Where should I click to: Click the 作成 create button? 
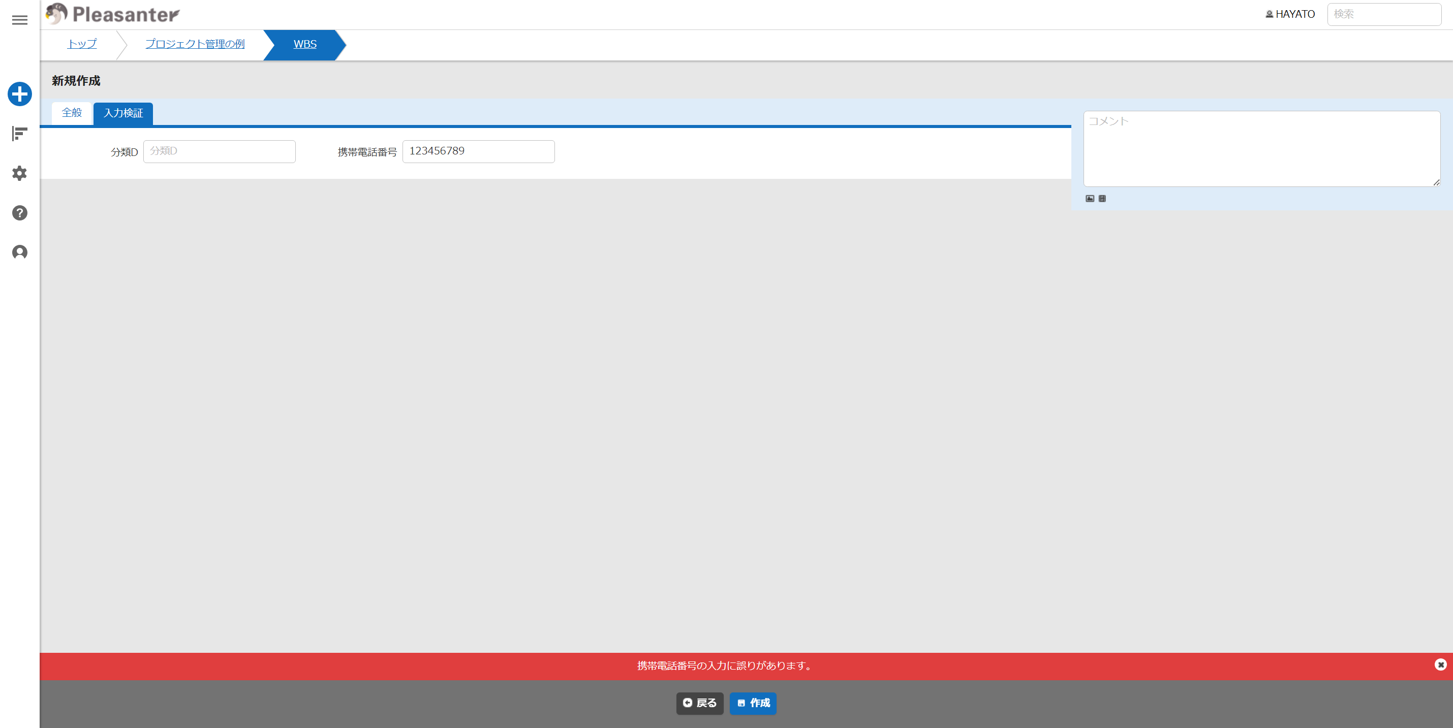pos(753,703)
